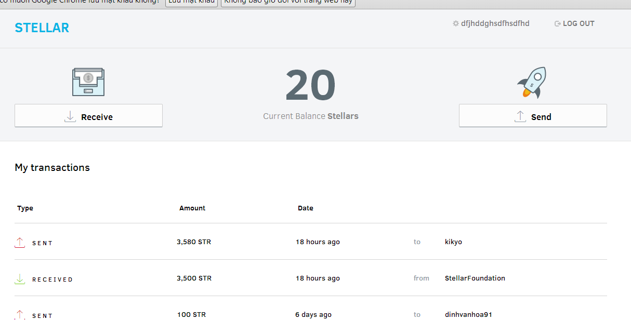Click the 6 days ago date
This screenshot has width=631, height=320.
(x=313, y=314)
